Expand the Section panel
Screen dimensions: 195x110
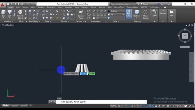tap(80, 21)
